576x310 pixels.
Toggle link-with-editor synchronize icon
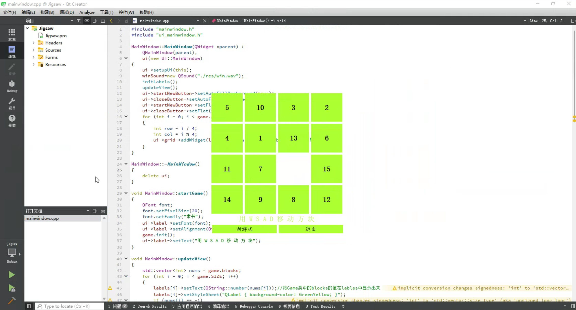click(x=87, y=21)
